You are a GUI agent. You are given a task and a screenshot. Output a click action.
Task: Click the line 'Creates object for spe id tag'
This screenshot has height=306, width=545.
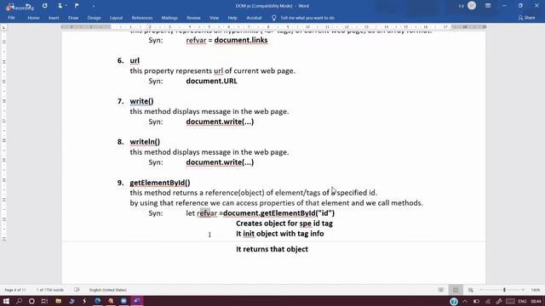pos(284,224)
